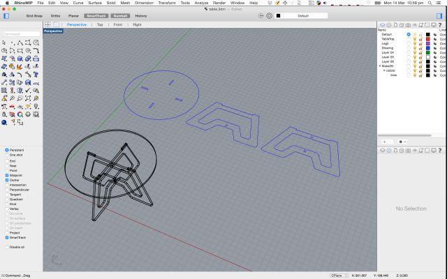Toggle Gumball button
Viewport: 447px width, 279px height.
[120, 16]
